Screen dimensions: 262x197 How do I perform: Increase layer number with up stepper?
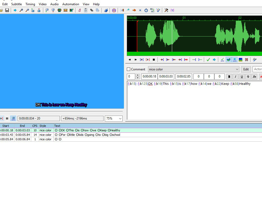click(138, 75)
